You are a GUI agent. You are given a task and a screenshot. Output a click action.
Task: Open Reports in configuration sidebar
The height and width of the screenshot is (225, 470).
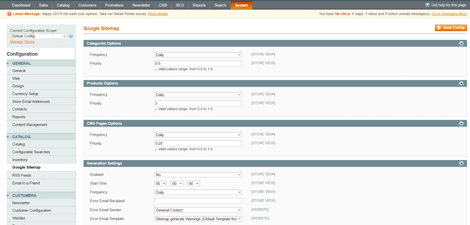[41, 117]
